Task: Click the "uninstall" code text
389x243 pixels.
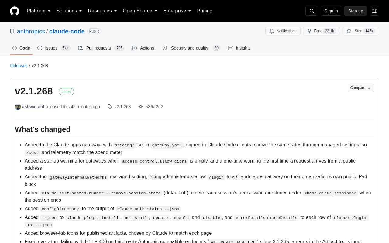Action: [x=136, y=218]
